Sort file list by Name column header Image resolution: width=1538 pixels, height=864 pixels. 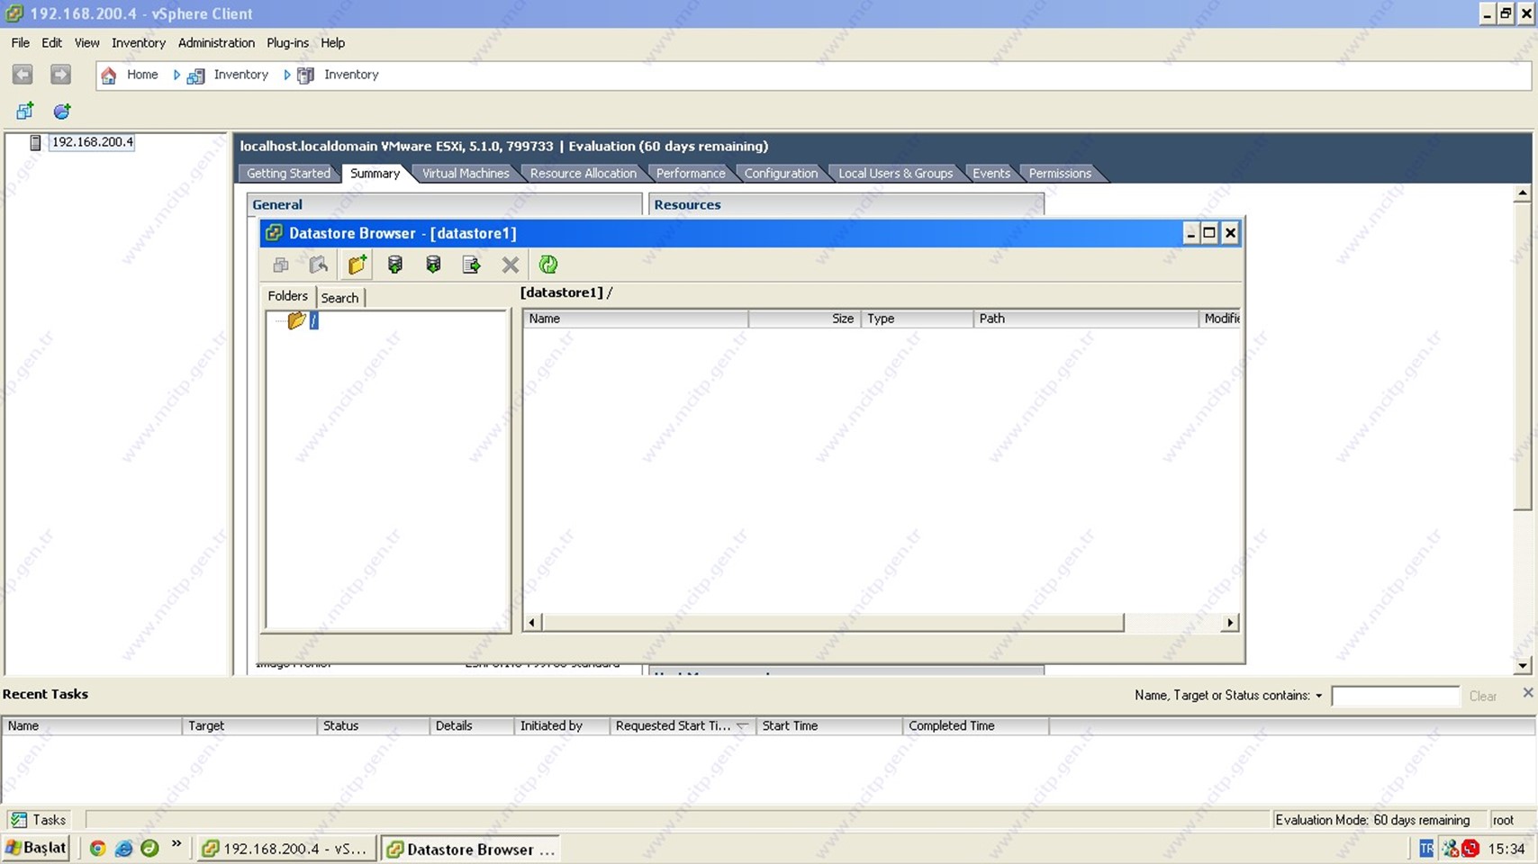(x=636, y=319)
